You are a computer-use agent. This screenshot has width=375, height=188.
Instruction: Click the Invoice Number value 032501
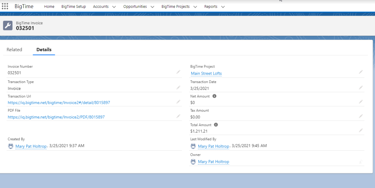pos(14,73)
